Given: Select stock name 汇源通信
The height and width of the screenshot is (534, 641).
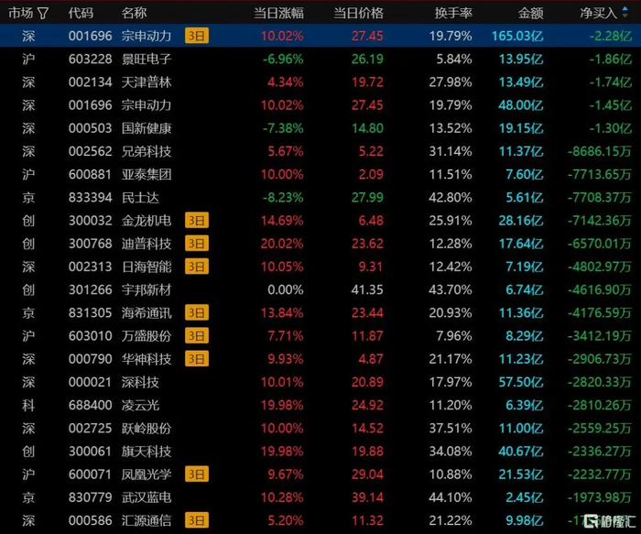Looking at the screenshot, I should [x=147, y=520].
